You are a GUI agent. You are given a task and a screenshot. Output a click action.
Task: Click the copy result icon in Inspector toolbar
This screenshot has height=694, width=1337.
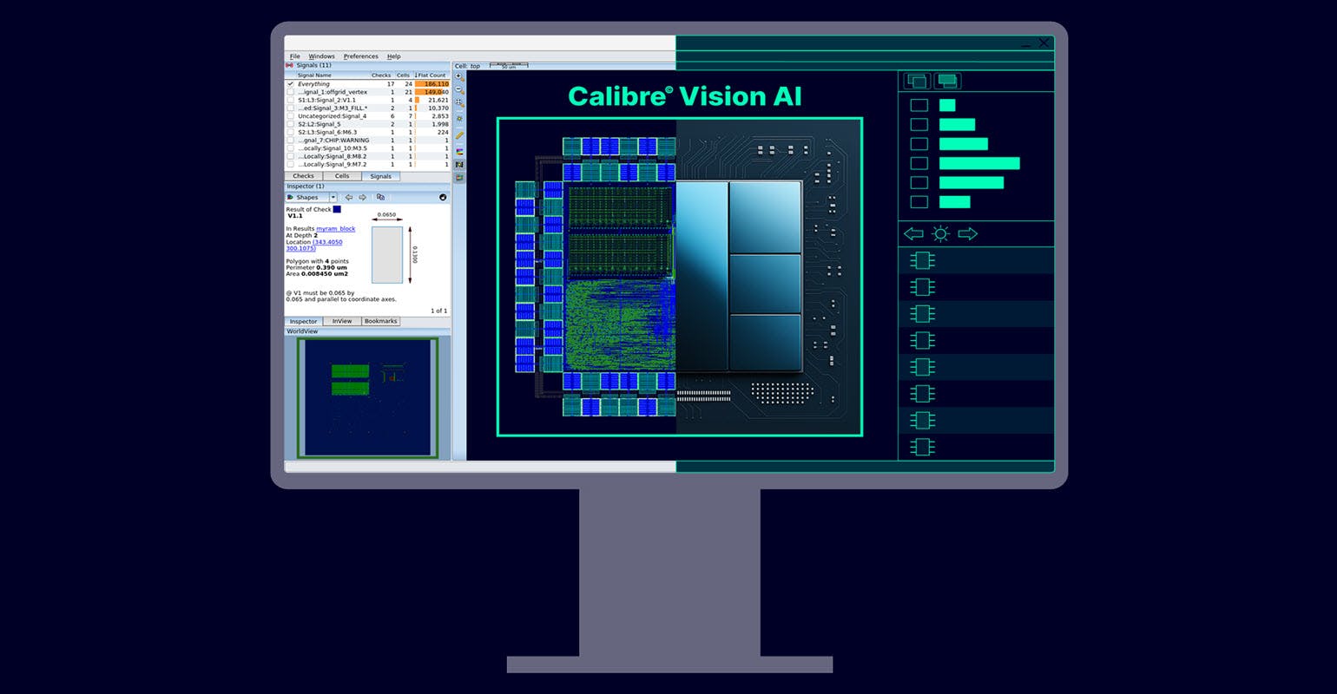[381, 198]
